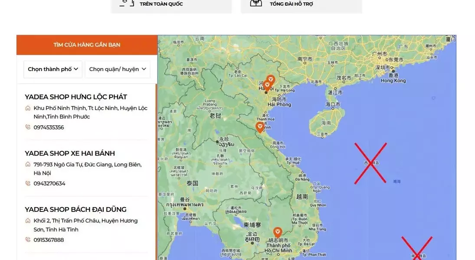Select YADEA SHOP HƯNG LỘC PHÁT store title
Viewport: 475px width, 260px height.
coord(76,97)
